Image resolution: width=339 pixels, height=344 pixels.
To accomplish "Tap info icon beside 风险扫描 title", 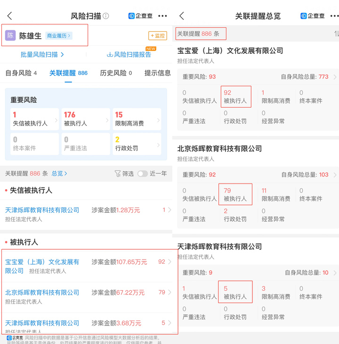I will pos(106,16).
